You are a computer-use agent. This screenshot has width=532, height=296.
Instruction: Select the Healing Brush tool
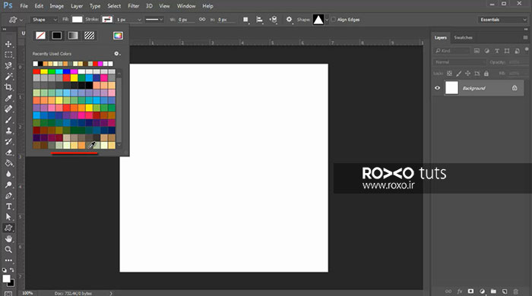coord(8,109)
